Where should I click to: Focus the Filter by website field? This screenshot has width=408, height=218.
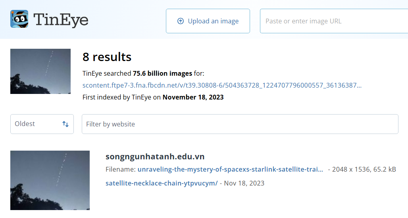240,124
